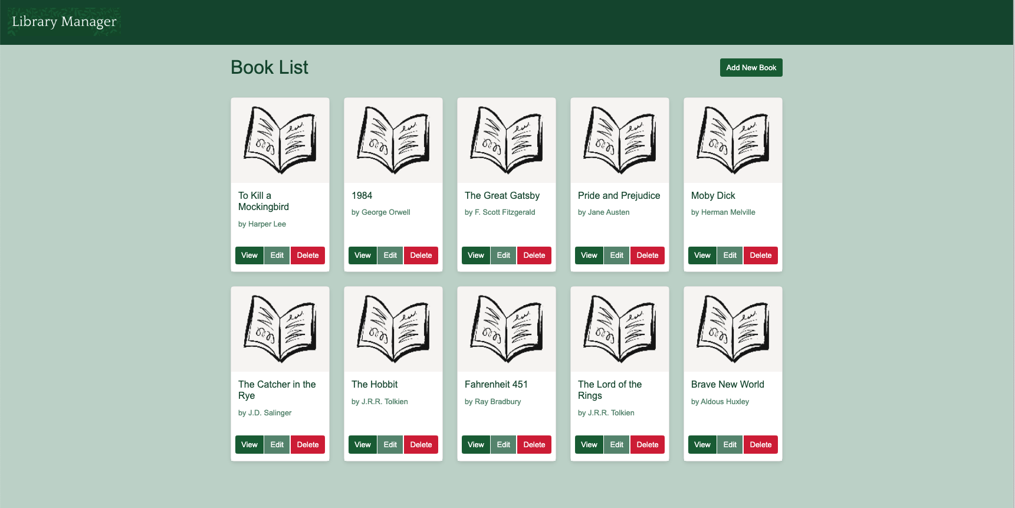Edit the Brave New World entry

(x=730, y=445)
